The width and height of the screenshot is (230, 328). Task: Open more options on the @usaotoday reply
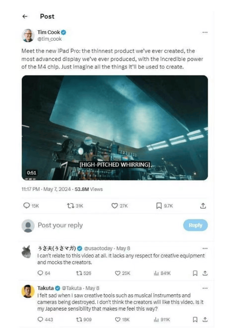(205, 249)
